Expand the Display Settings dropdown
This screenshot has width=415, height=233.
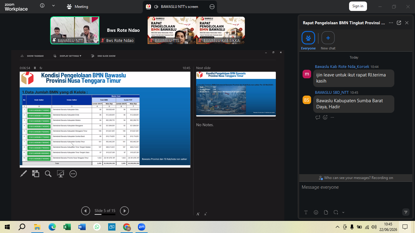click(x=67, y=56)
